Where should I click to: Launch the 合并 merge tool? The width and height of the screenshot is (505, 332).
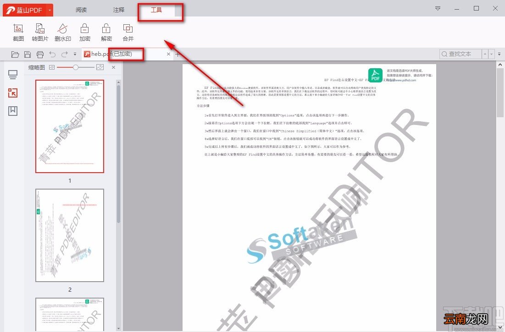128,33
